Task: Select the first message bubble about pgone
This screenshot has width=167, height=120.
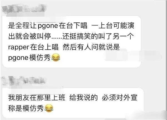Action: [72, 42]
